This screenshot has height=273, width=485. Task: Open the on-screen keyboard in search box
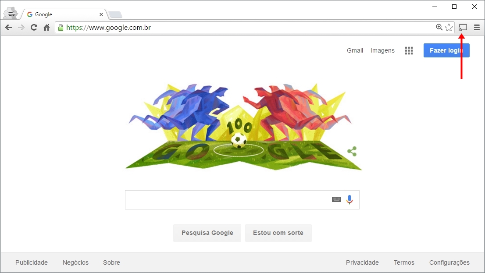click(336, 199)
